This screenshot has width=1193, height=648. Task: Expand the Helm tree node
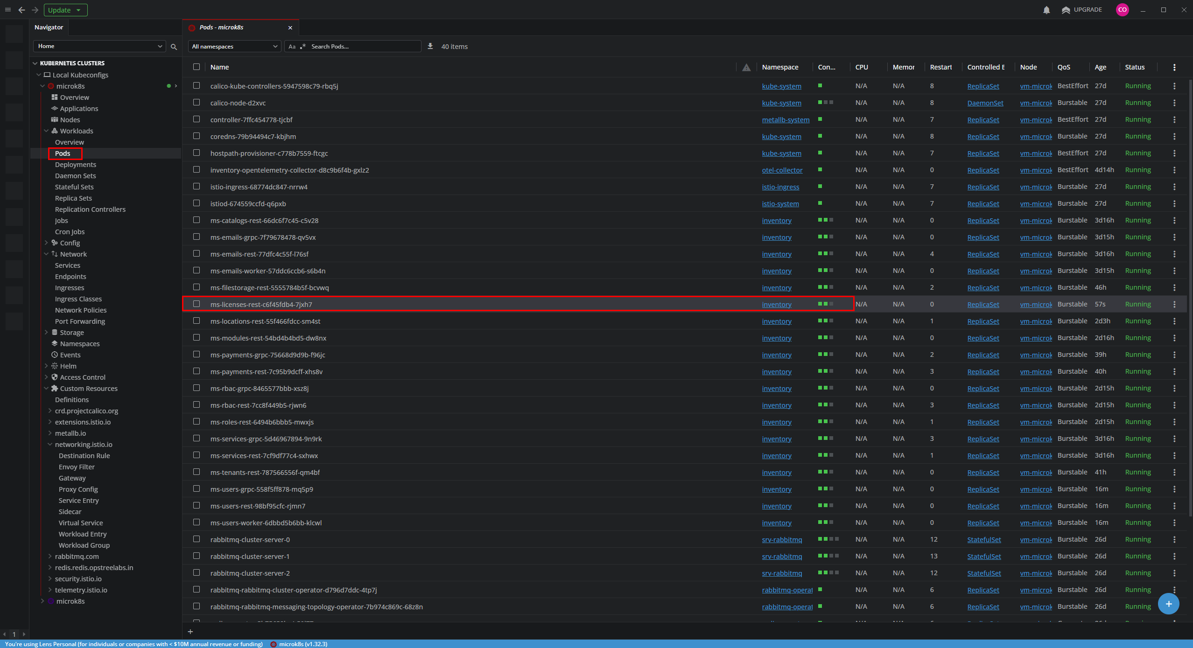[46, 366]
